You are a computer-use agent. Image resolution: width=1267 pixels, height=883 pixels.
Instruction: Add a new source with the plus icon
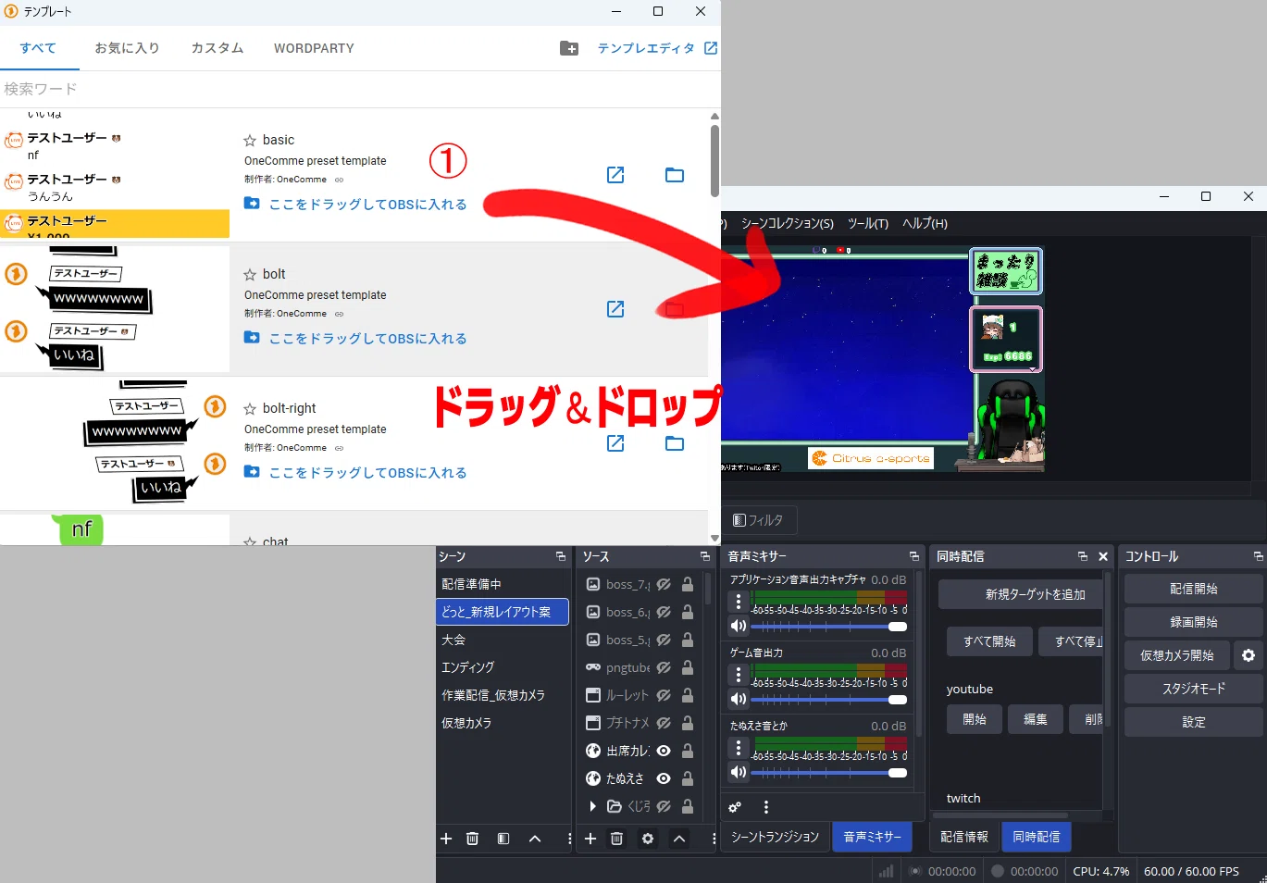pos(590,839)
